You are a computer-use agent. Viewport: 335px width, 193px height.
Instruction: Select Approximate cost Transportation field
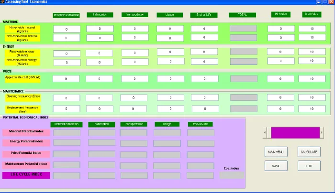[x=134, y=78]
